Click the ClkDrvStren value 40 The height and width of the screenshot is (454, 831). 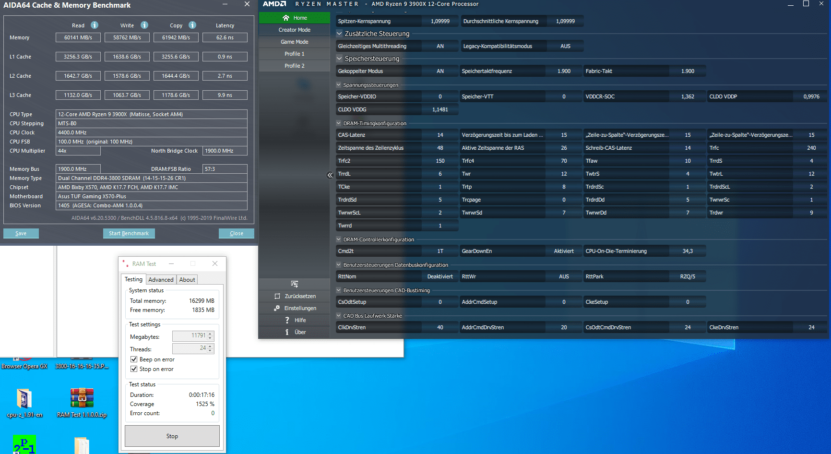pos(440,327)
